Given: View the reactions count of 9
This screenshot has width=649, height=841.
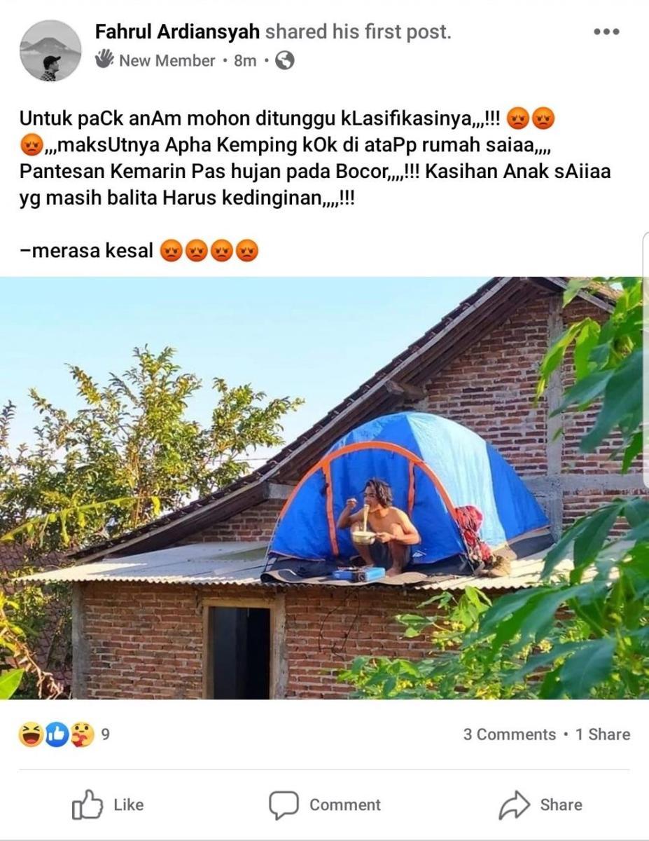Looking at the screenshot, I should [x=105, y=734].
